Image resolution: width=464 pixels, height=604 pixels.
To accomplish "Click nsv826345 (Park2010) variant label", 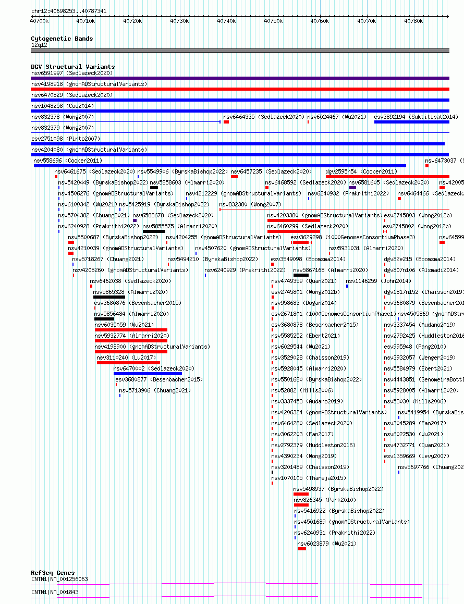I will (x=325, y=500).
